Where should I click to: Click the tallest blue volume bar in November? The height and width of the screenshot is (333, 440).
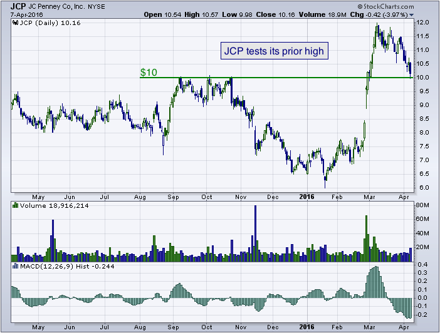point(255,233)
